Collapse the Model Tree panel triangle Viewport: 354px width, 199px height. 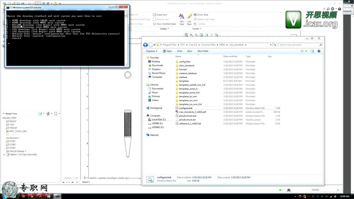tap(4, 114)
